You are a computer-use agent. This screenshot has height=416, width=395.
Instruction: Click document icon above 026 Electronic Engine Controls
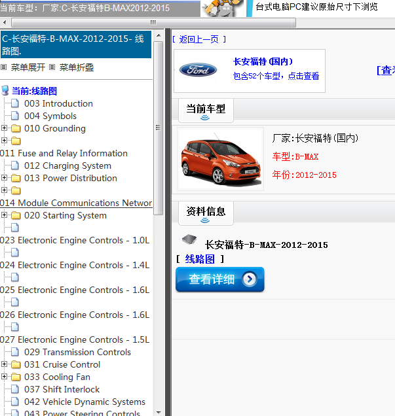tap(15, 302)
